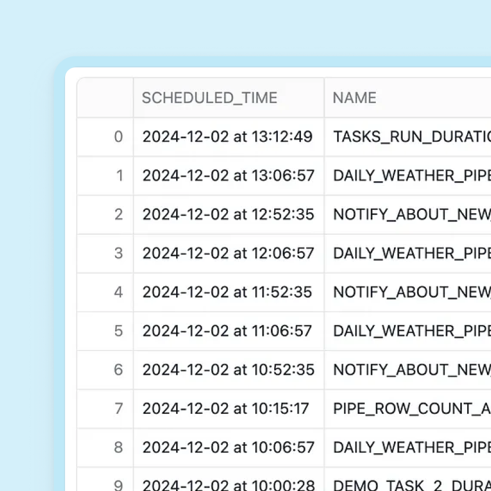Select the DAILY_WEATHER_PIPE entry in row 8
The height and width of the screenshot is (491, 491).
click(x=407, y=447)
